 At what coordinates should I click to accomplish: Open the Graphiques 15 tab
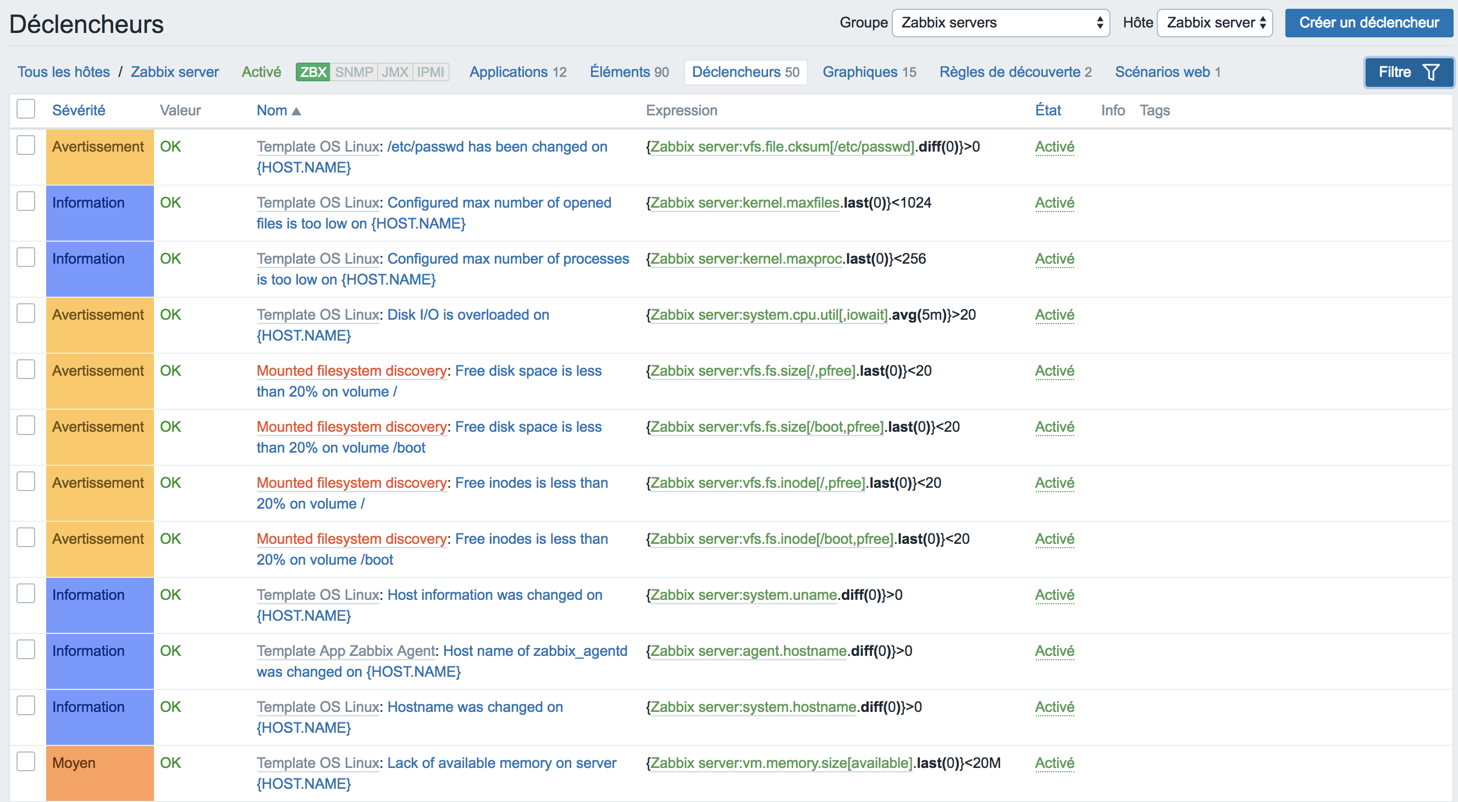pos(869,73)
